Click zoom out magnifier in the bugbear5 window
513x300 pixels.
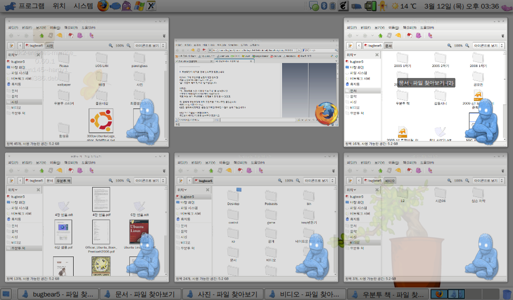280,180
